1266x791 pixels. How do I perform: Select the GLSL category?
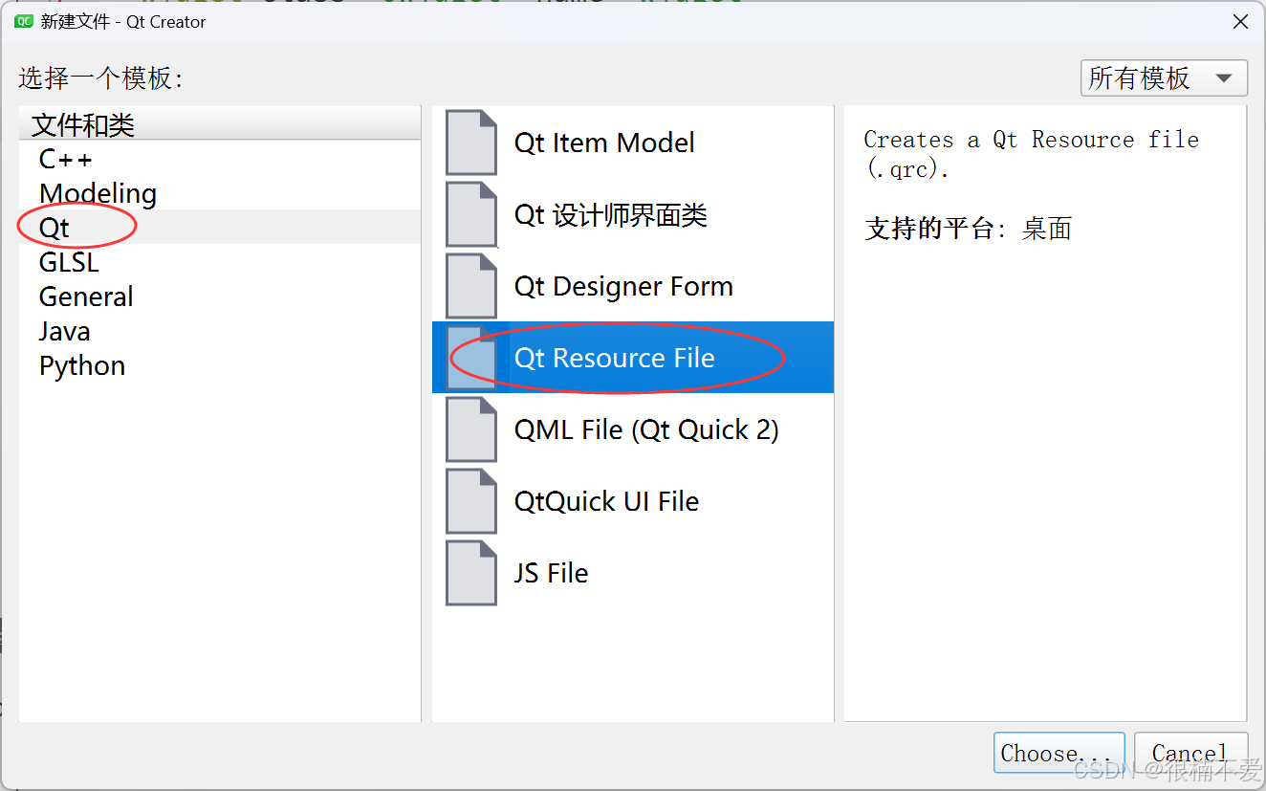(219, 262)
